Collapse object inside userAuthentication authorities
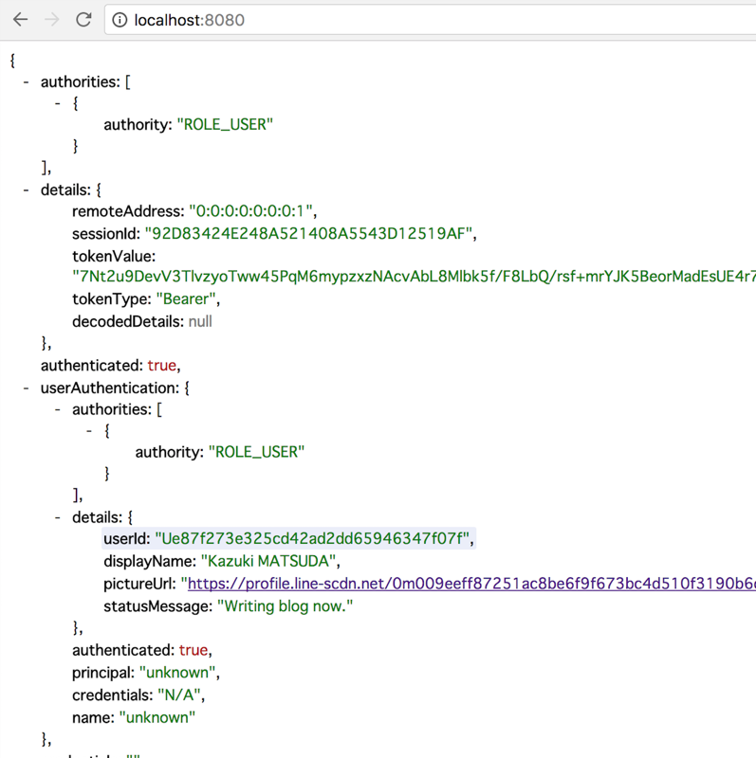 [x=89, y=430]
